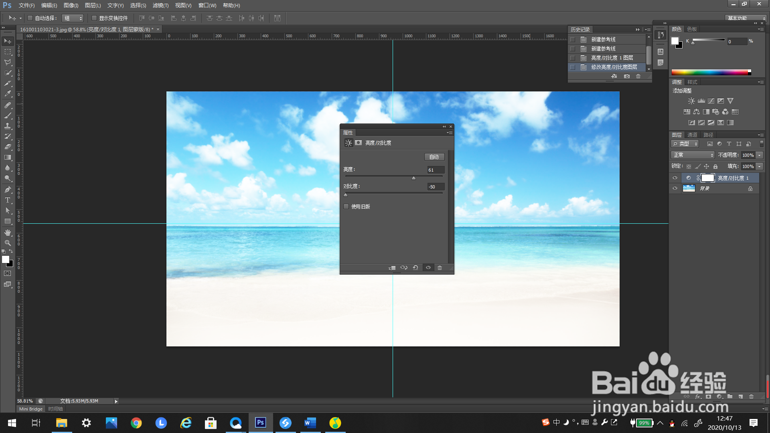Click the 对比度 value input field
The height and width of the screenshot is (433, 770).
click(435, 187)
